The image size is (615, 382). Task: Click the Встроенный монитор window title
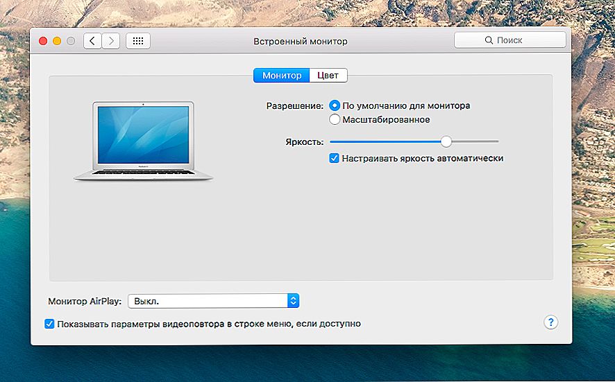pos(301,41)
